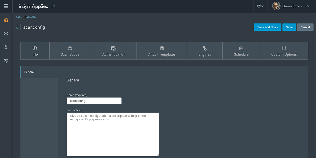Open the help question mark menu

pos(260,6)
